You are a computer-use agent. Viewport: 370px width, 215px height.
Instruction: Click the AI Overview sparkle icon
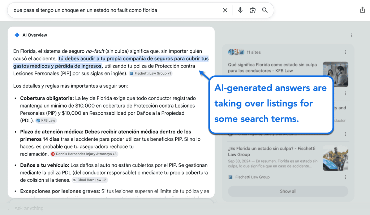pyautogui.click(x=17, y=35)
